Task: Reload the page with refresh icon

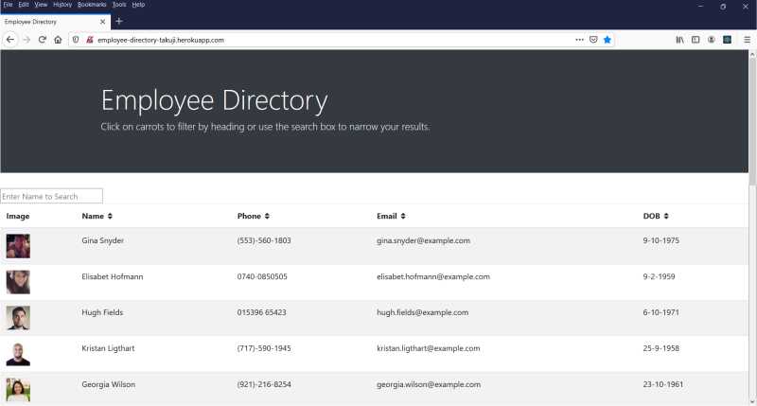Action: point(42,40)
